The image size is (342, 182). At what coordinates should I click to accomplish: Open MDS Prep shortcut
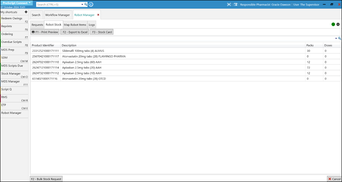point(14,51)
